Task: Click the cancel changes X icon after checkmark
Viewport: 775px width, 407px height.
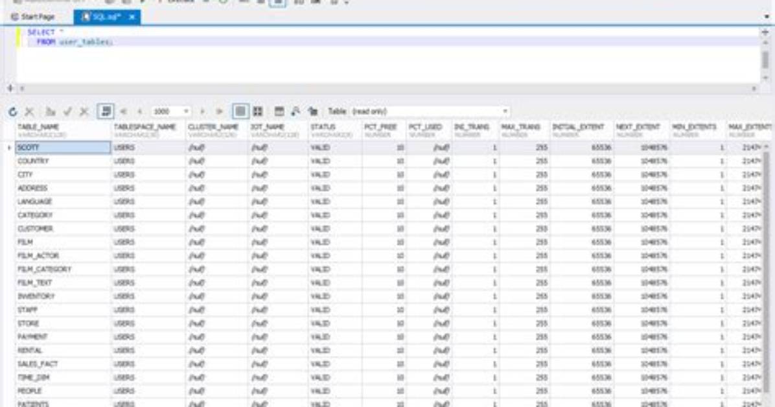Action: (x=84, y=111)
